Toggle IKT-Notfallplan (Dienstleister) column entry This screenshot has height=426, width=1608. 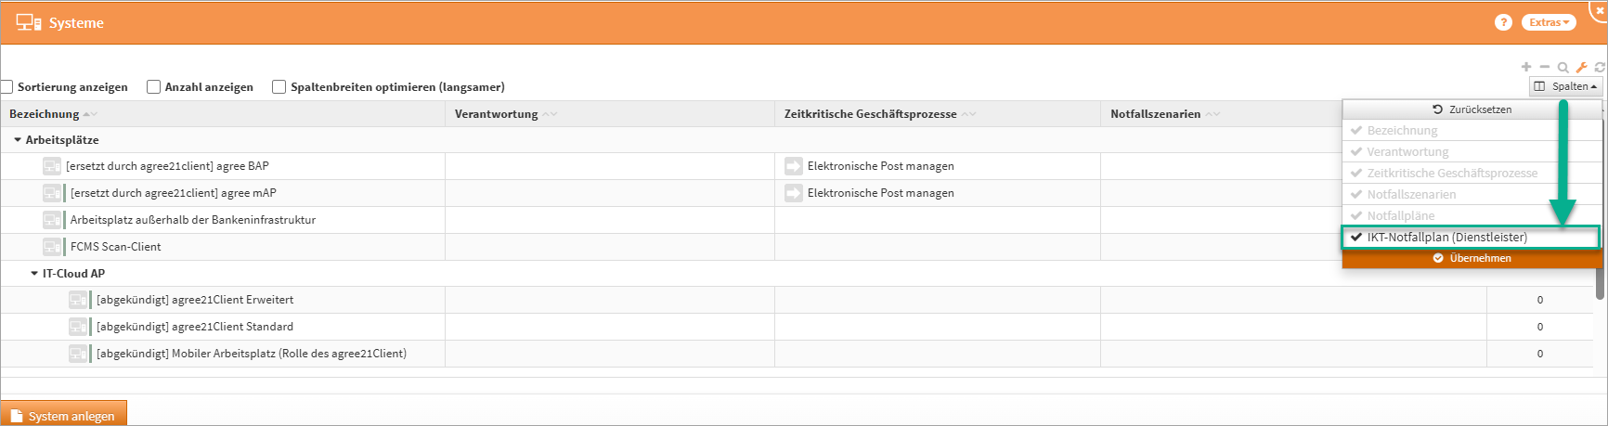pyautogui.click(x=1471, y=238)
